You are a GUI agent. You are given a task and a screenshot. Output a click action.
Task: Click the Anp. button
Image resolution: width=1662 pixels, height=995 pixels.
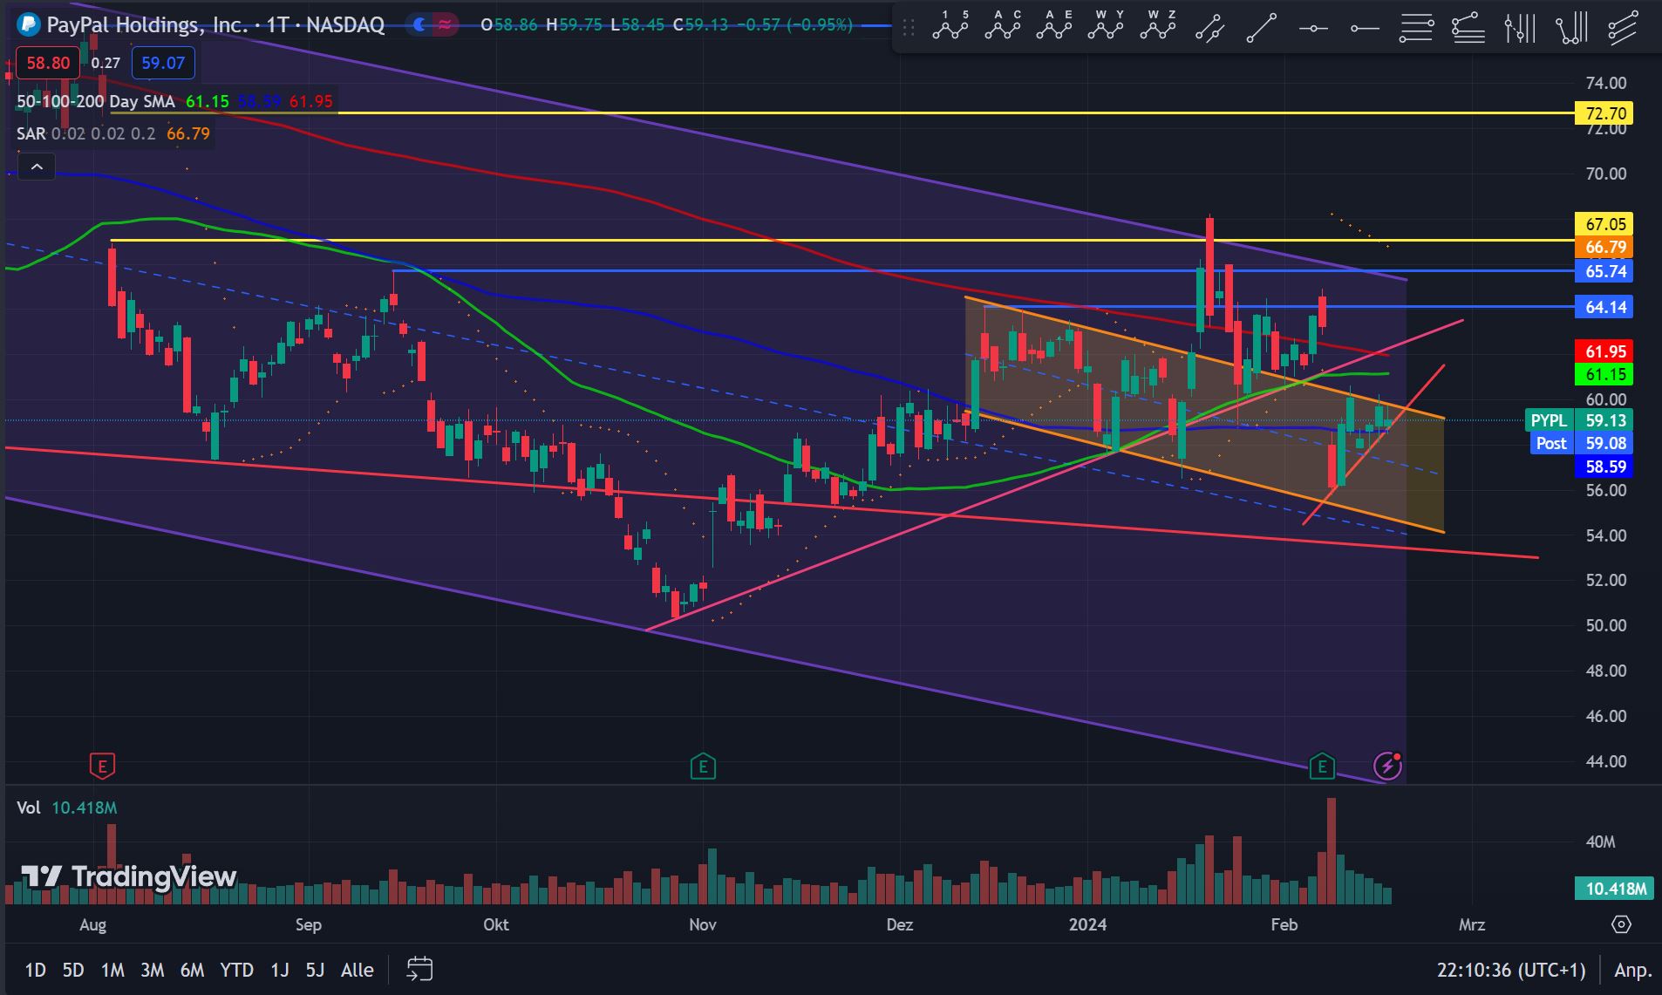pyautogui.click(x=1632, y=970)
